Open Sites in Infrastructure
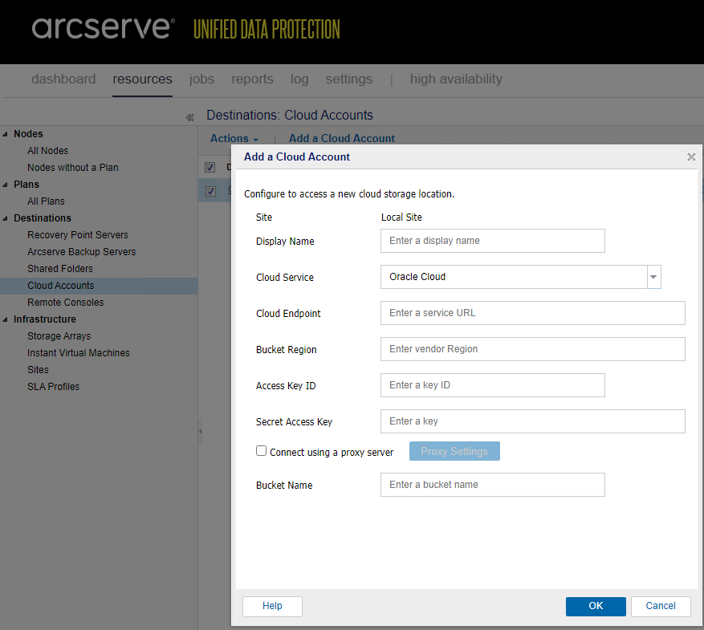 point(38,370)
